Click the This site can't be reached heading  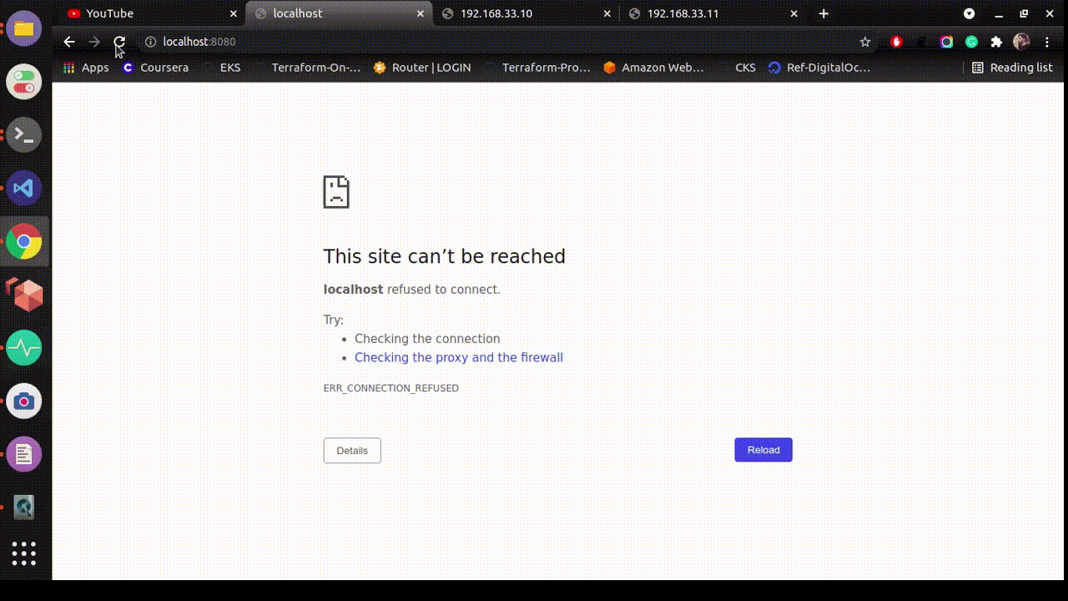coord(445,256)
